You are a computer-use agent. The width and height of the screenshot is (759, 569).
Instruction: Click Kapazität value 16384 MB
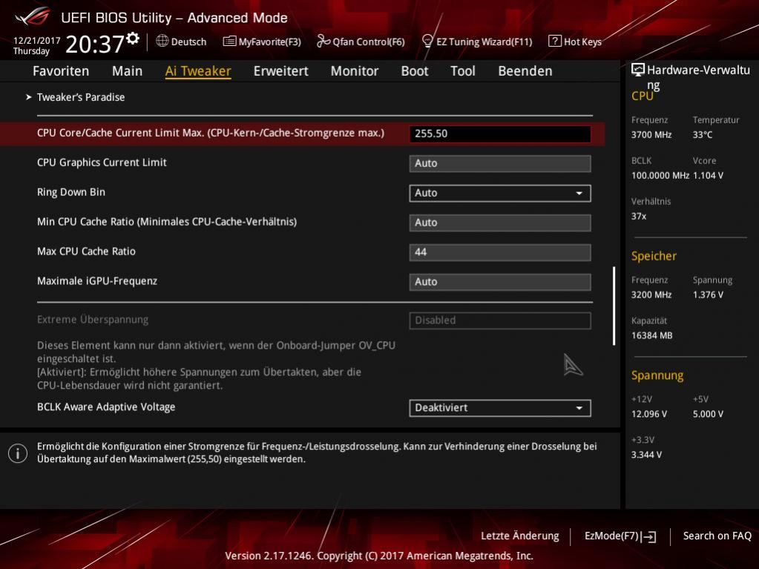coord(652,335)
